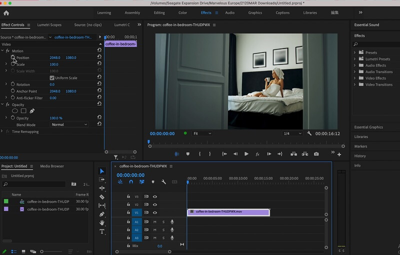
Task: Show more workspaces chevron
Action: point(360,12)
